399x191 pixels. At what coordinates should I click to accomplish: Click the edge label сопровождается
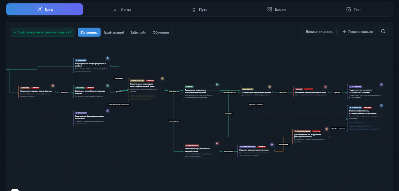[x=174, y=121]
